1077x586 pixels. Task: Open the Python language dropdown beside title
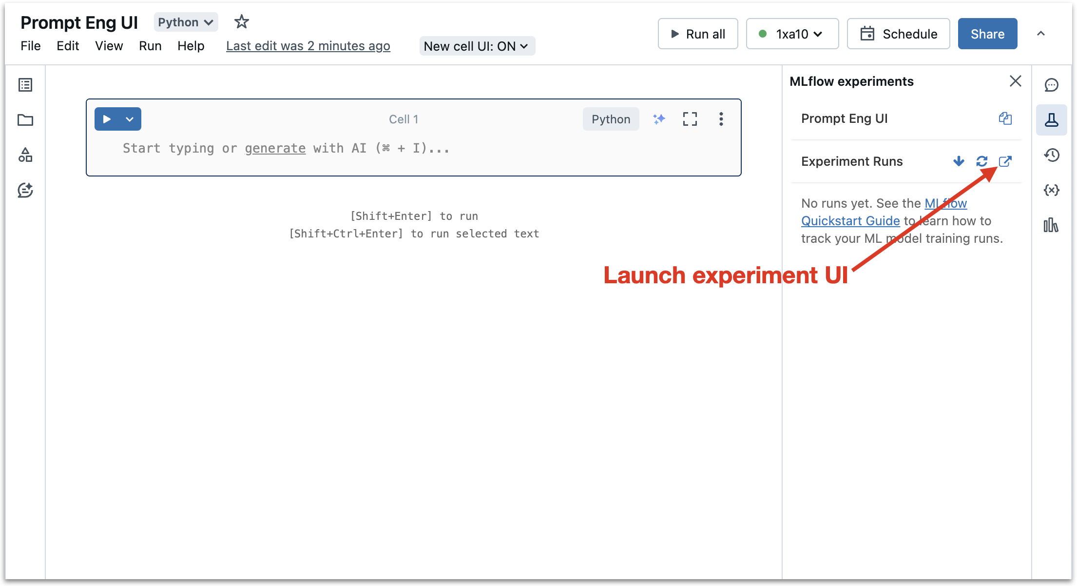pyautogui.click(x=186, y=22)
